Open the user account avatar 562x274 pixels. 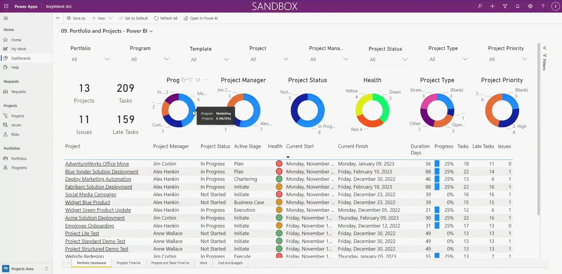(555, 6)
